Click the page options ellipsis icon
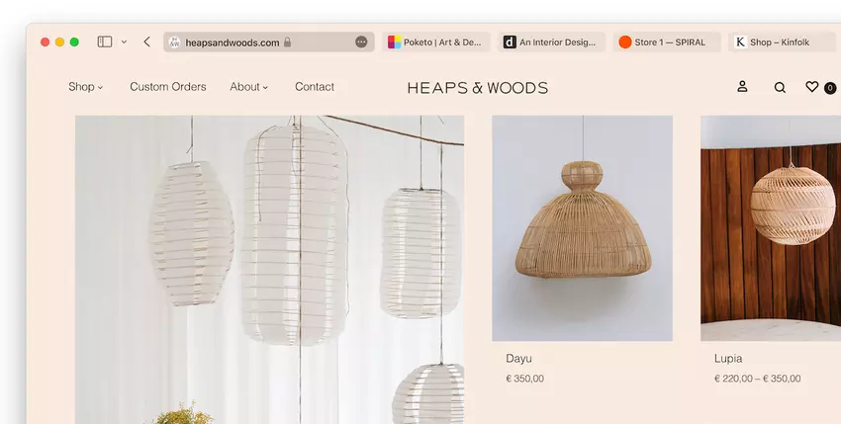 point(361,42)
